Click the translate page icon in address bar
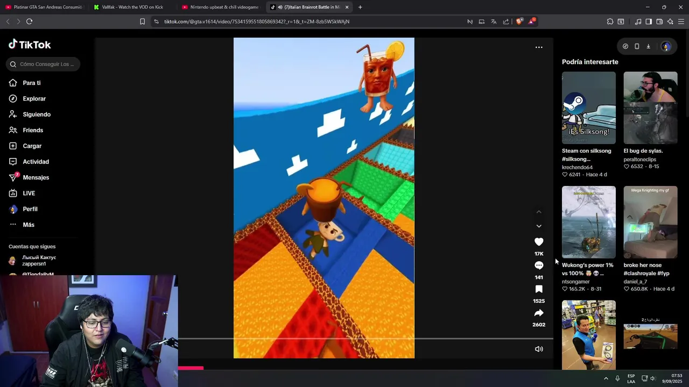689x387 pixels. coord(494,21)
